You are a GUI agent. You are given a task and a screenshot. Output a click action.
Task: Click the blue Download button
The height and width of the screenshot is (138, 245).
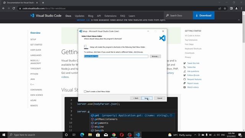(204, 15)
